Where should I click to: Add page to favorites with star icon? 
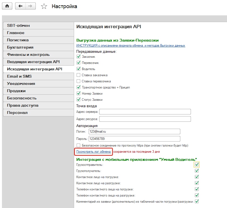(x=44, y=6)
